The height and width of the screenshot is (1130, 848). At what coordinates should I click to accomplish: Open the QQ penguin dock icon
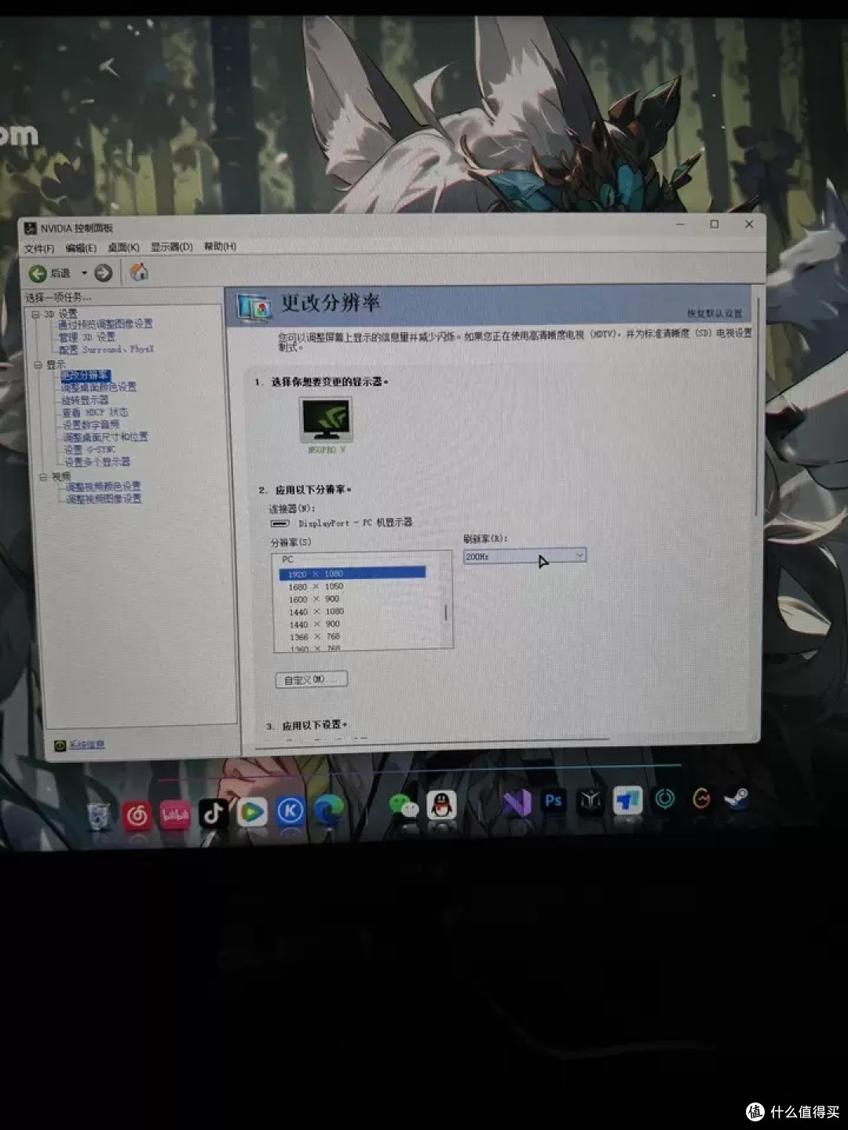pyautogui.click(x=442, y=805)
